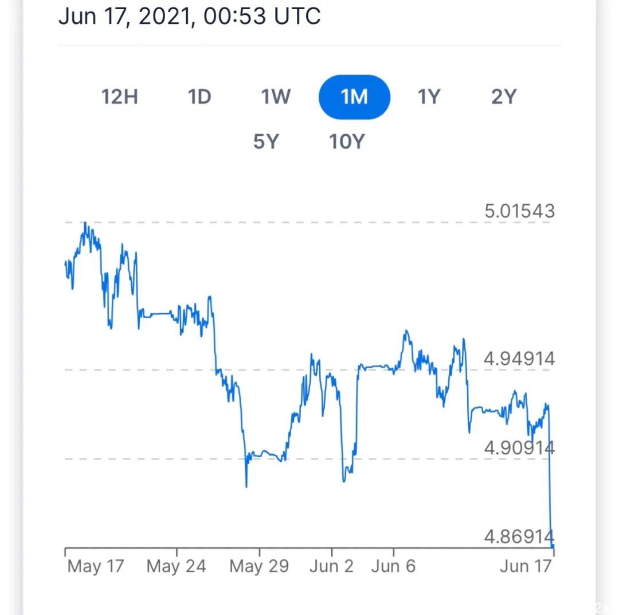Choose the 2Y time range
This screenshot has width=619, height=615.
504,97
